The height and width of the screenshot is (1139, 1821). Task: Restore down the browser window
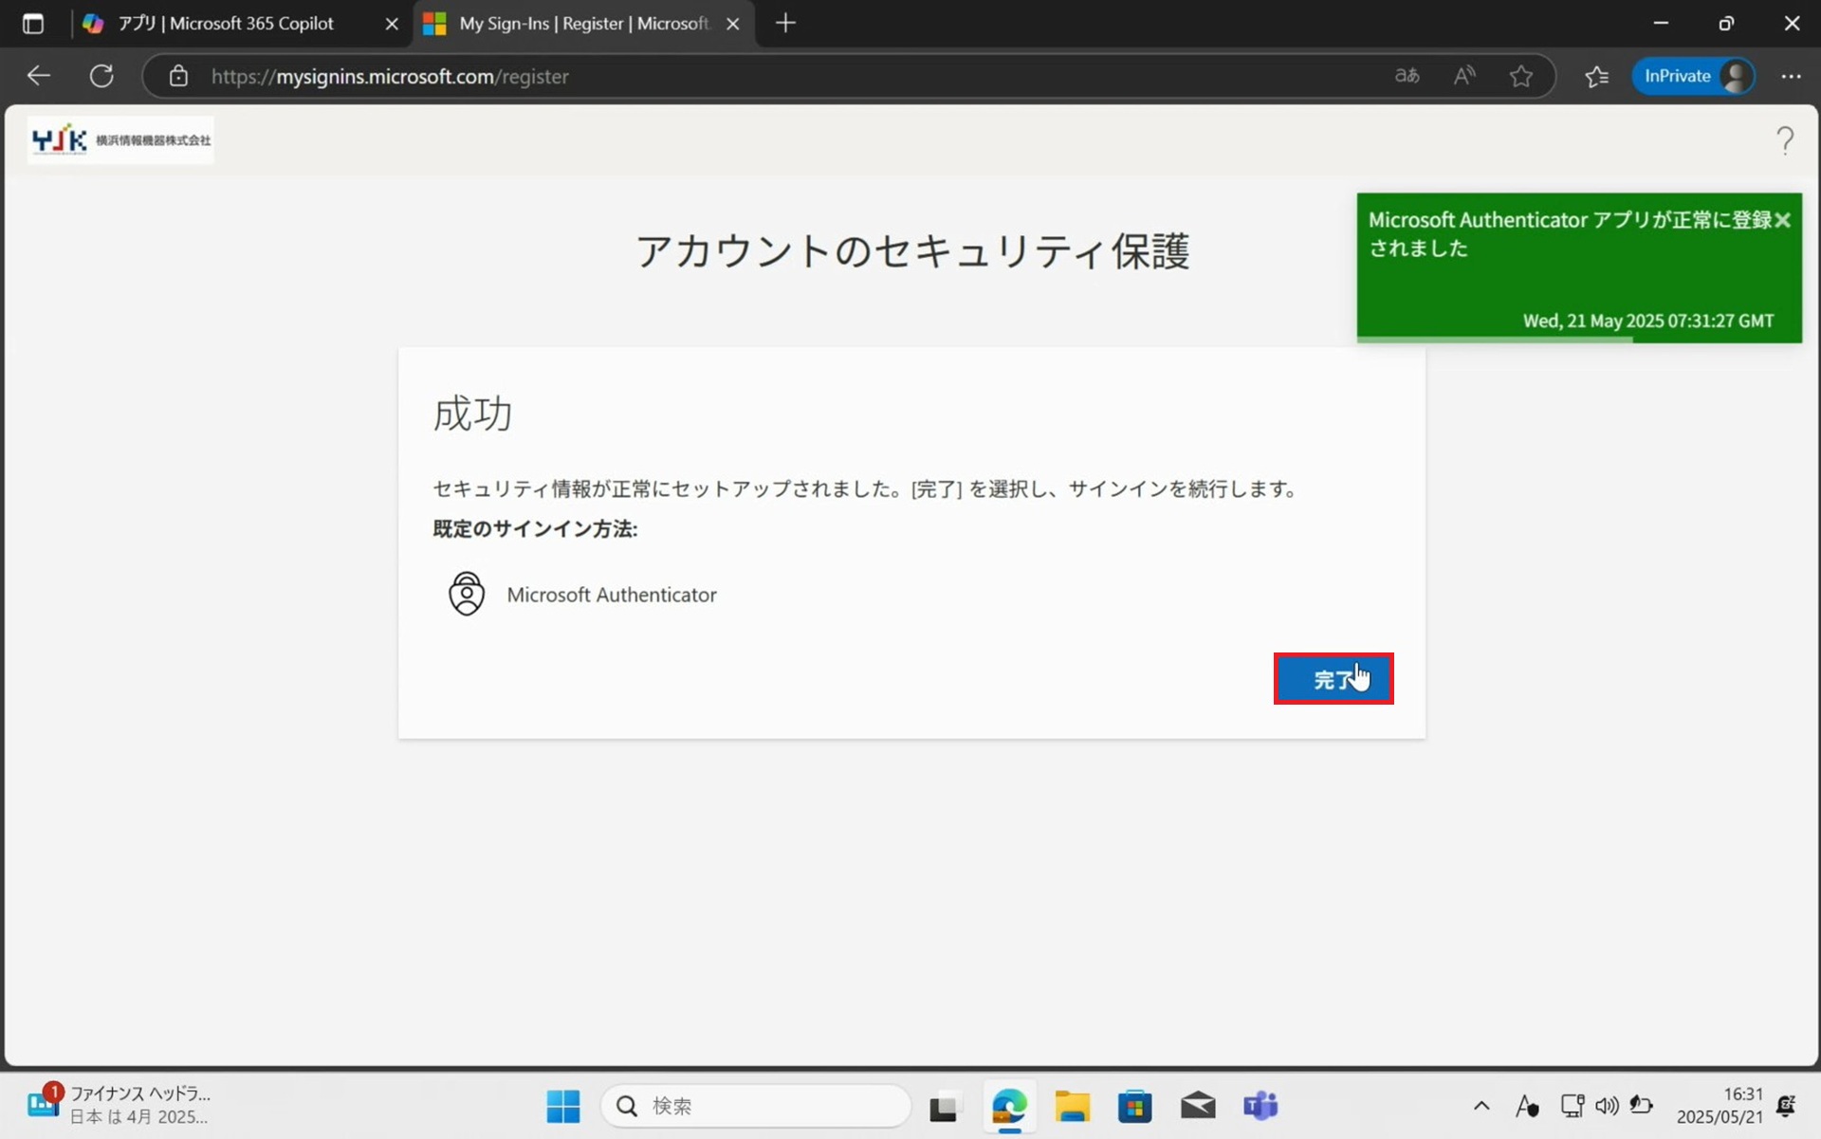(x=1726, y=24)
